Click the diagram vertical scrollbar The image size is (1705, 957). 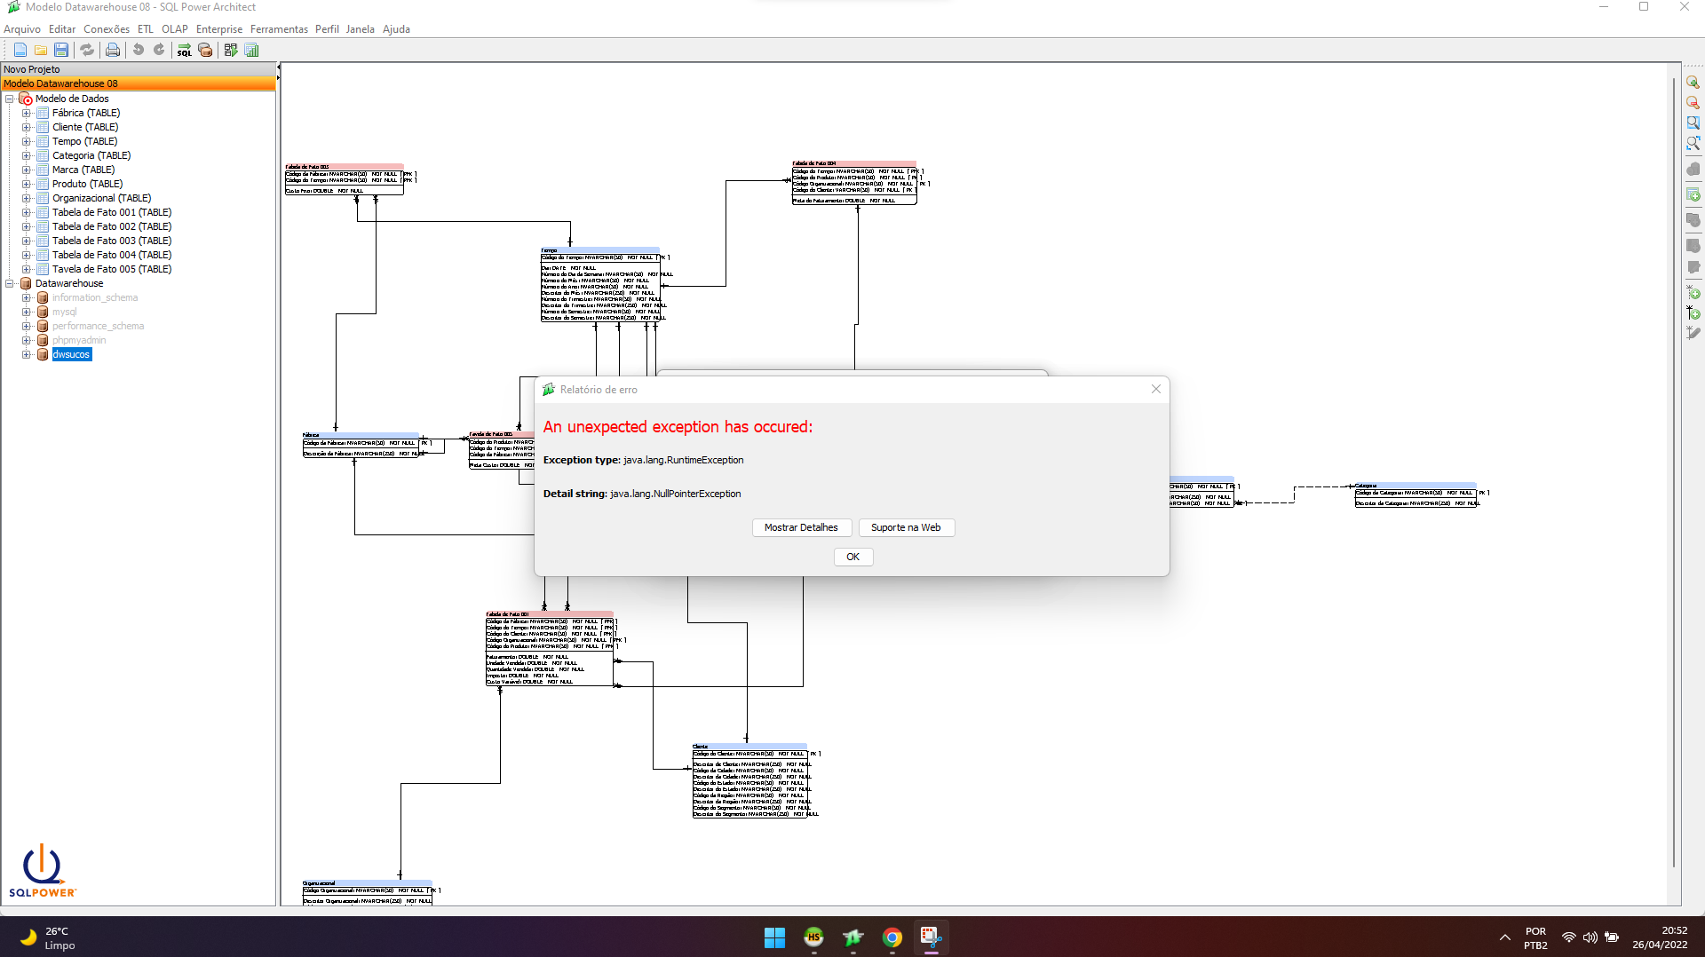pos(1676,471)
